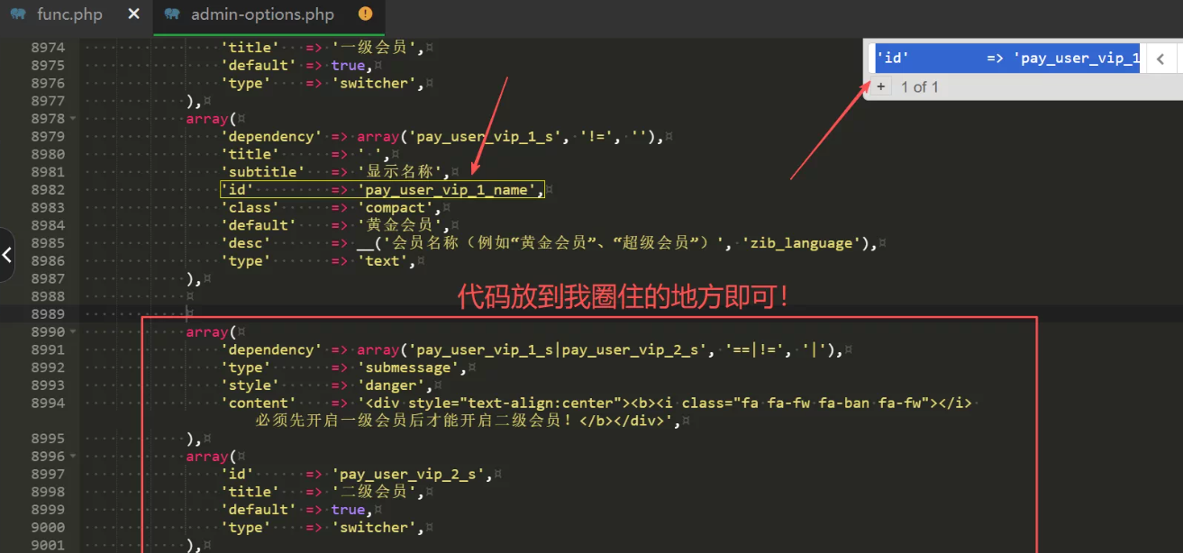Click the 'content' key on line 8994

258,403
